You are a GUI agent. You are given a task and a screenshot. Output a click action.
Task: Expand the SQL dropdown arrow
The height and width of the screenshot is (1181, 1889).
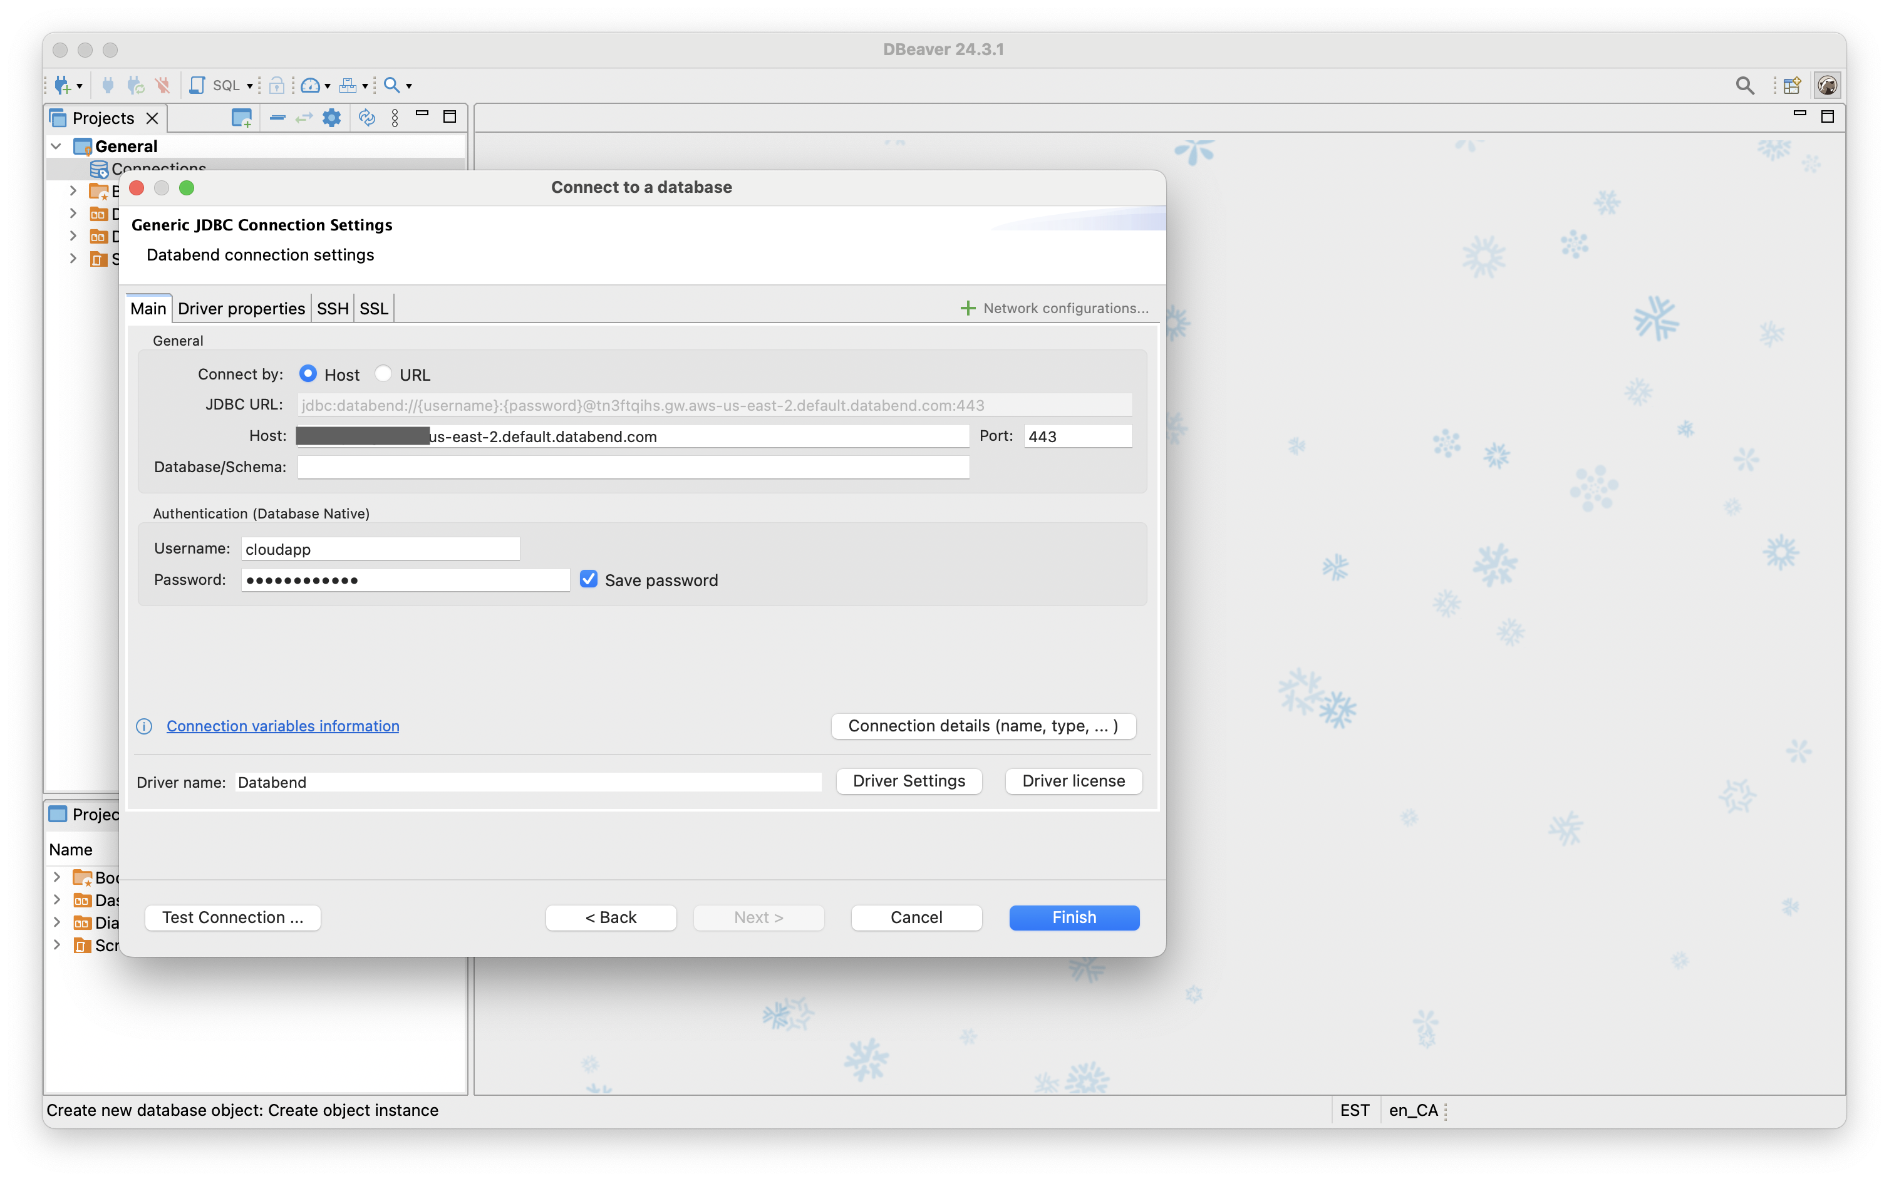coord(250,86)
